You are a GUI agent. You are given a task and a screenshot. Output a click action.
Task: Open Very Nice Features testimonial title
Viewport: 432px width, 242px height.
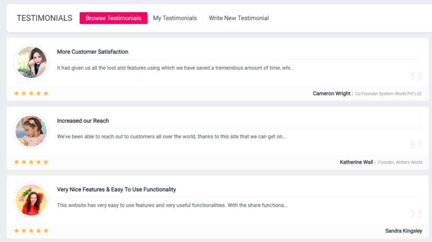[116, 189]
